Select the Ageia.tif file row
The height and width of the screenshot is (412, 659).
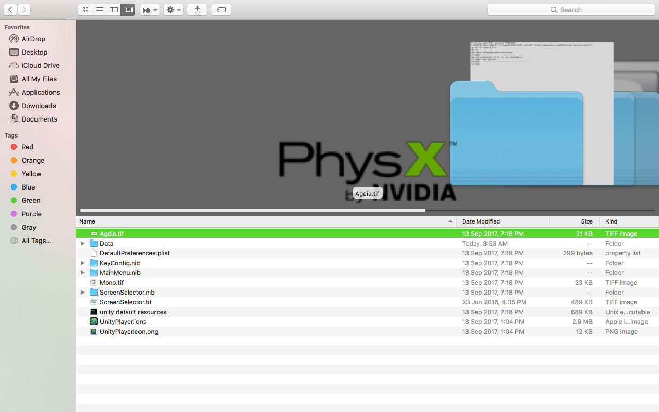pos(368,234)
